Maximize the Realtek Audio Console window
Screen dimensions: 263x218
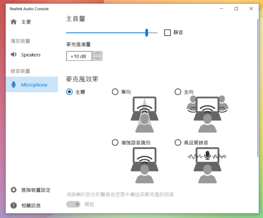pos(236,9)
